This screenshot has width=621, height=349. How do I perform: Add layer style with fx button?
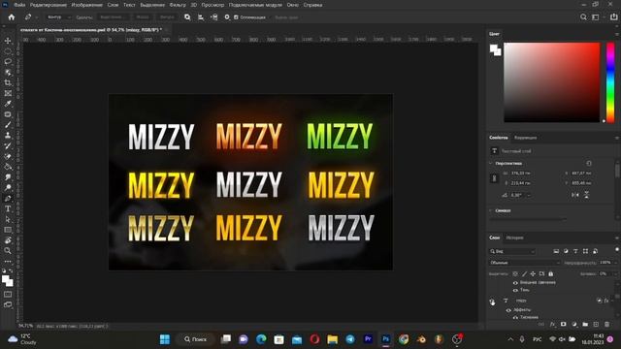[552, 325]
